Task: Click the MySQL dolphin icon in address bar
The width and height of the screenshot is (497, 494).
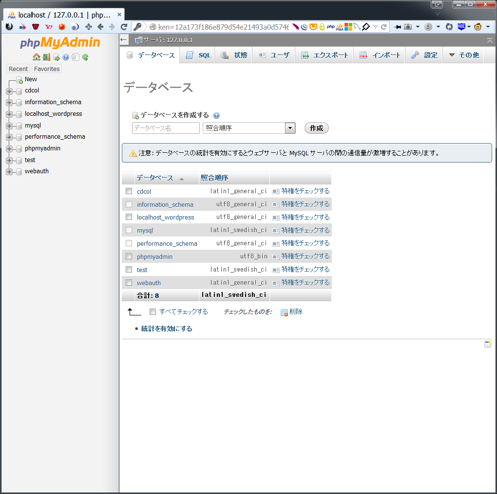Action: pyautogui.click(x=357, y=27)
